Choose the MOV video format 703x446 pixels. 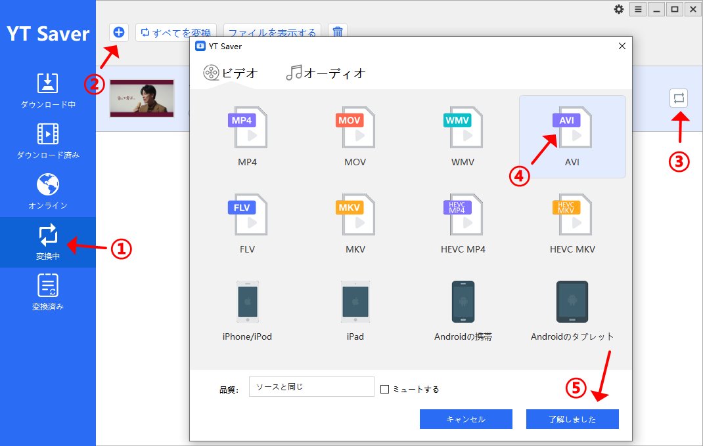coord(355,128)
